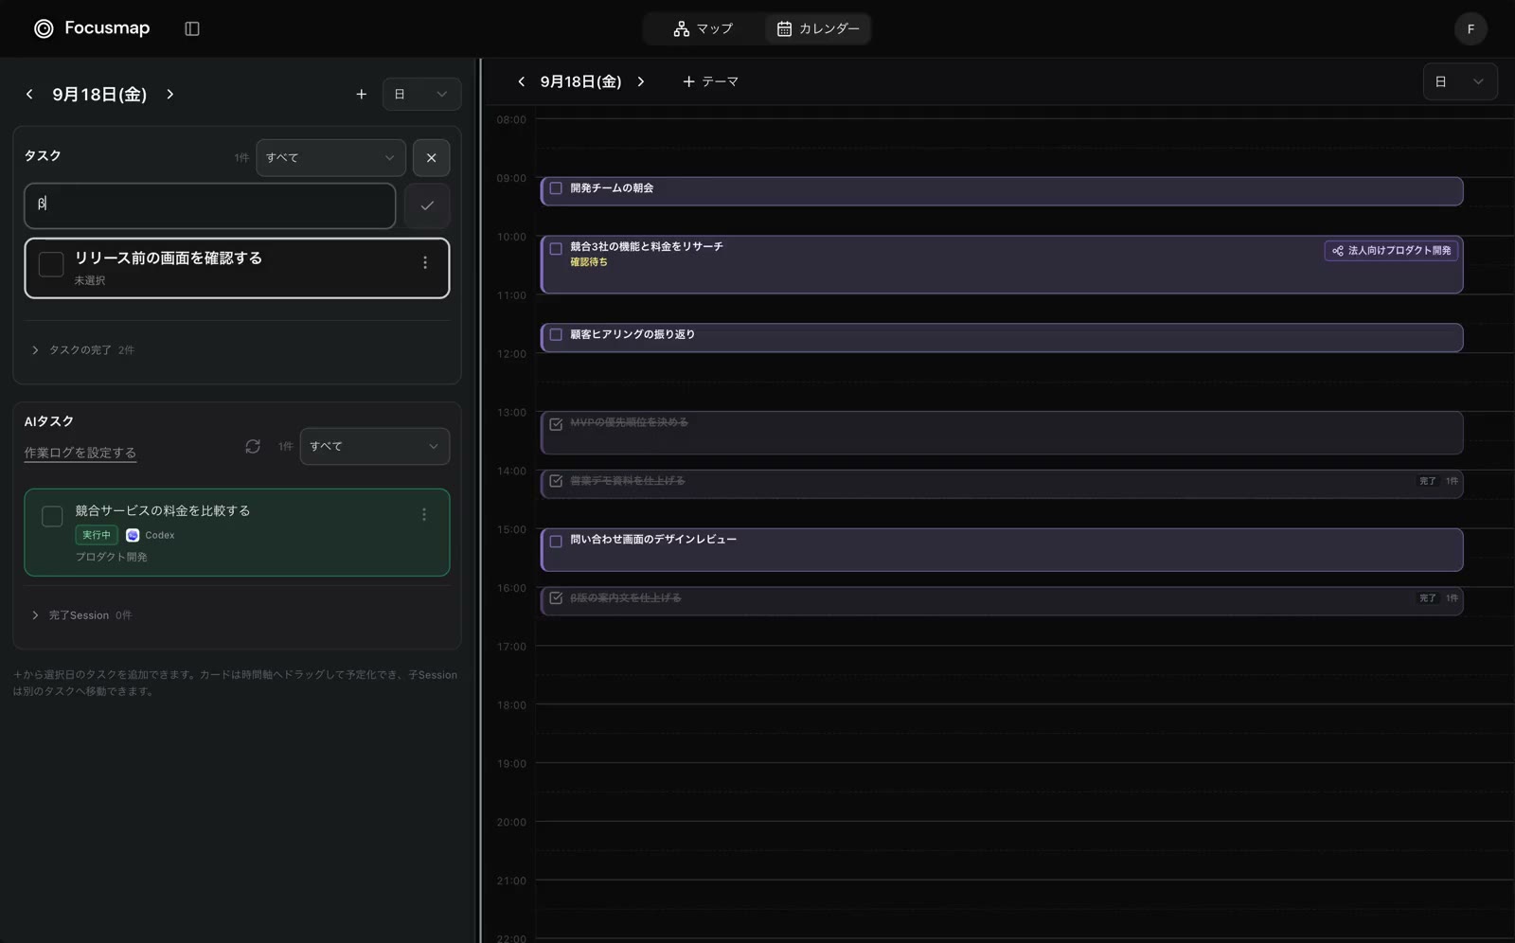Screen dimensions: 1515x943
Task: Expand 完了Session 0件 section
Action: pyautogui.click(x=81, y=615)
